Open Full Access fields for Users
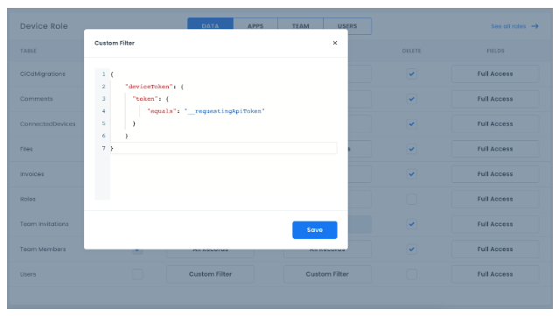 coord(495,274)
